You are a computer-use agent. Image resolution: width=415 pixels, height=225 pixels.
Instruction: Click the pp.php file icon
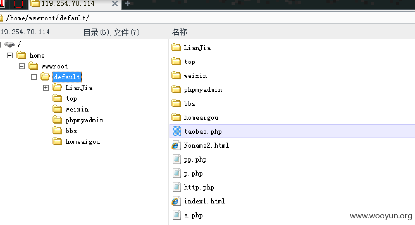(177, 159)
